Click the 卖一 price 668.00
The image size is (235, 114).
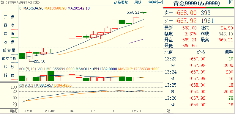point(187,13)
